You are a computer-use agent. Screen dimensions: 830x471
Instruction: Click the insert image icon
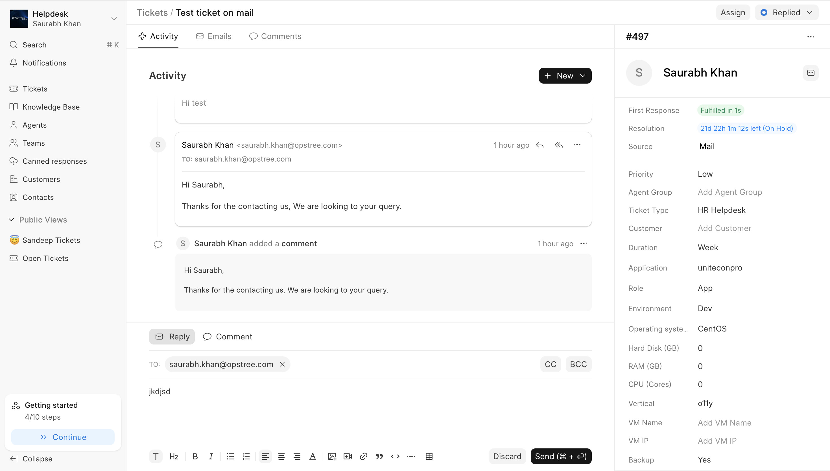pos(332,456)
